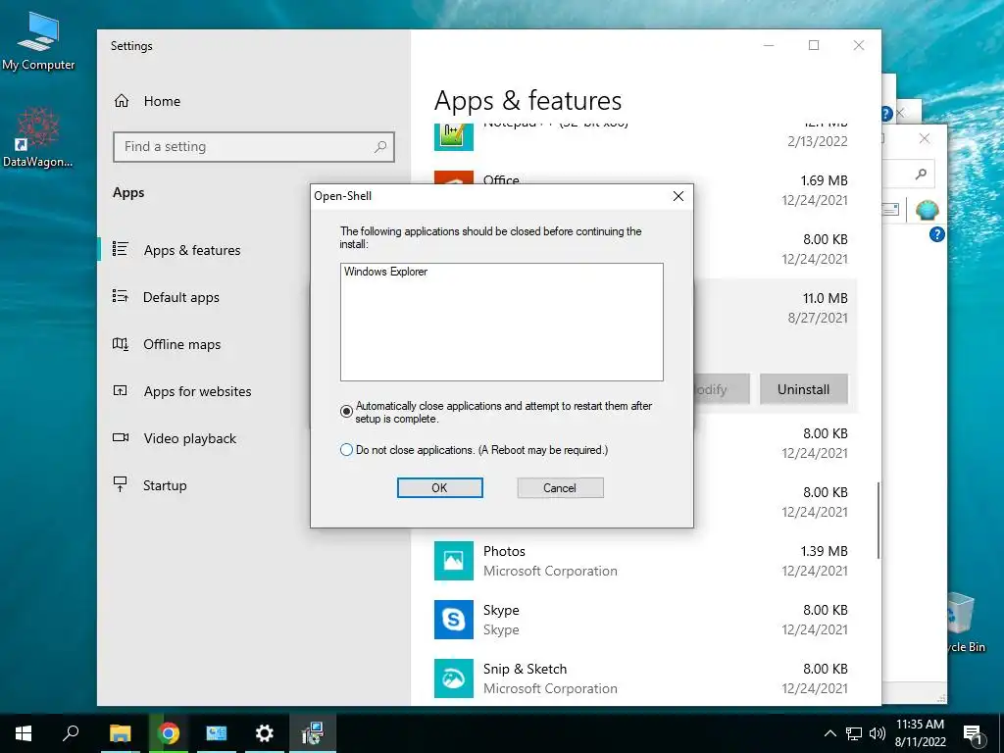Click the 'Find a setting' search box
This screenshot has width=1004, height=753.
click(x=254, y=147)
